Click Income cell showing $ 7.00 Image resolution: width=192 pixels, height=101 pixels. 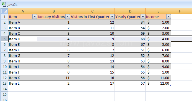coord(158,55)
